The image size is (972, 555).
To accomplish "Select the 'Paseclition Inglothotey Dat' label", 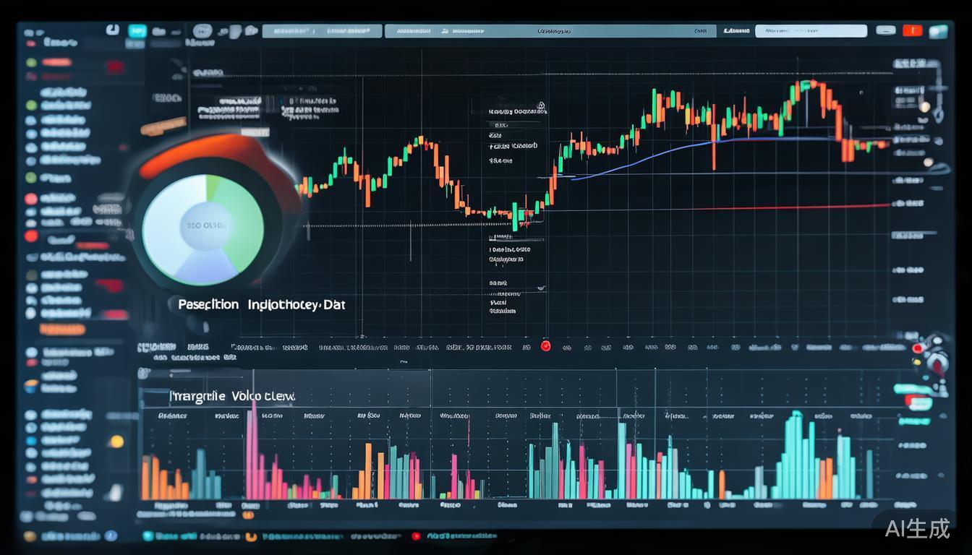I will pyautogui.click(x=261, y=305).
